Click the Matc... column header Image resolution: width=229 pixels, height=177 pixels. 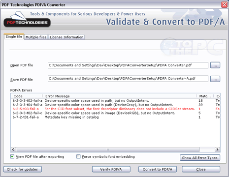(x=205, y=96)
